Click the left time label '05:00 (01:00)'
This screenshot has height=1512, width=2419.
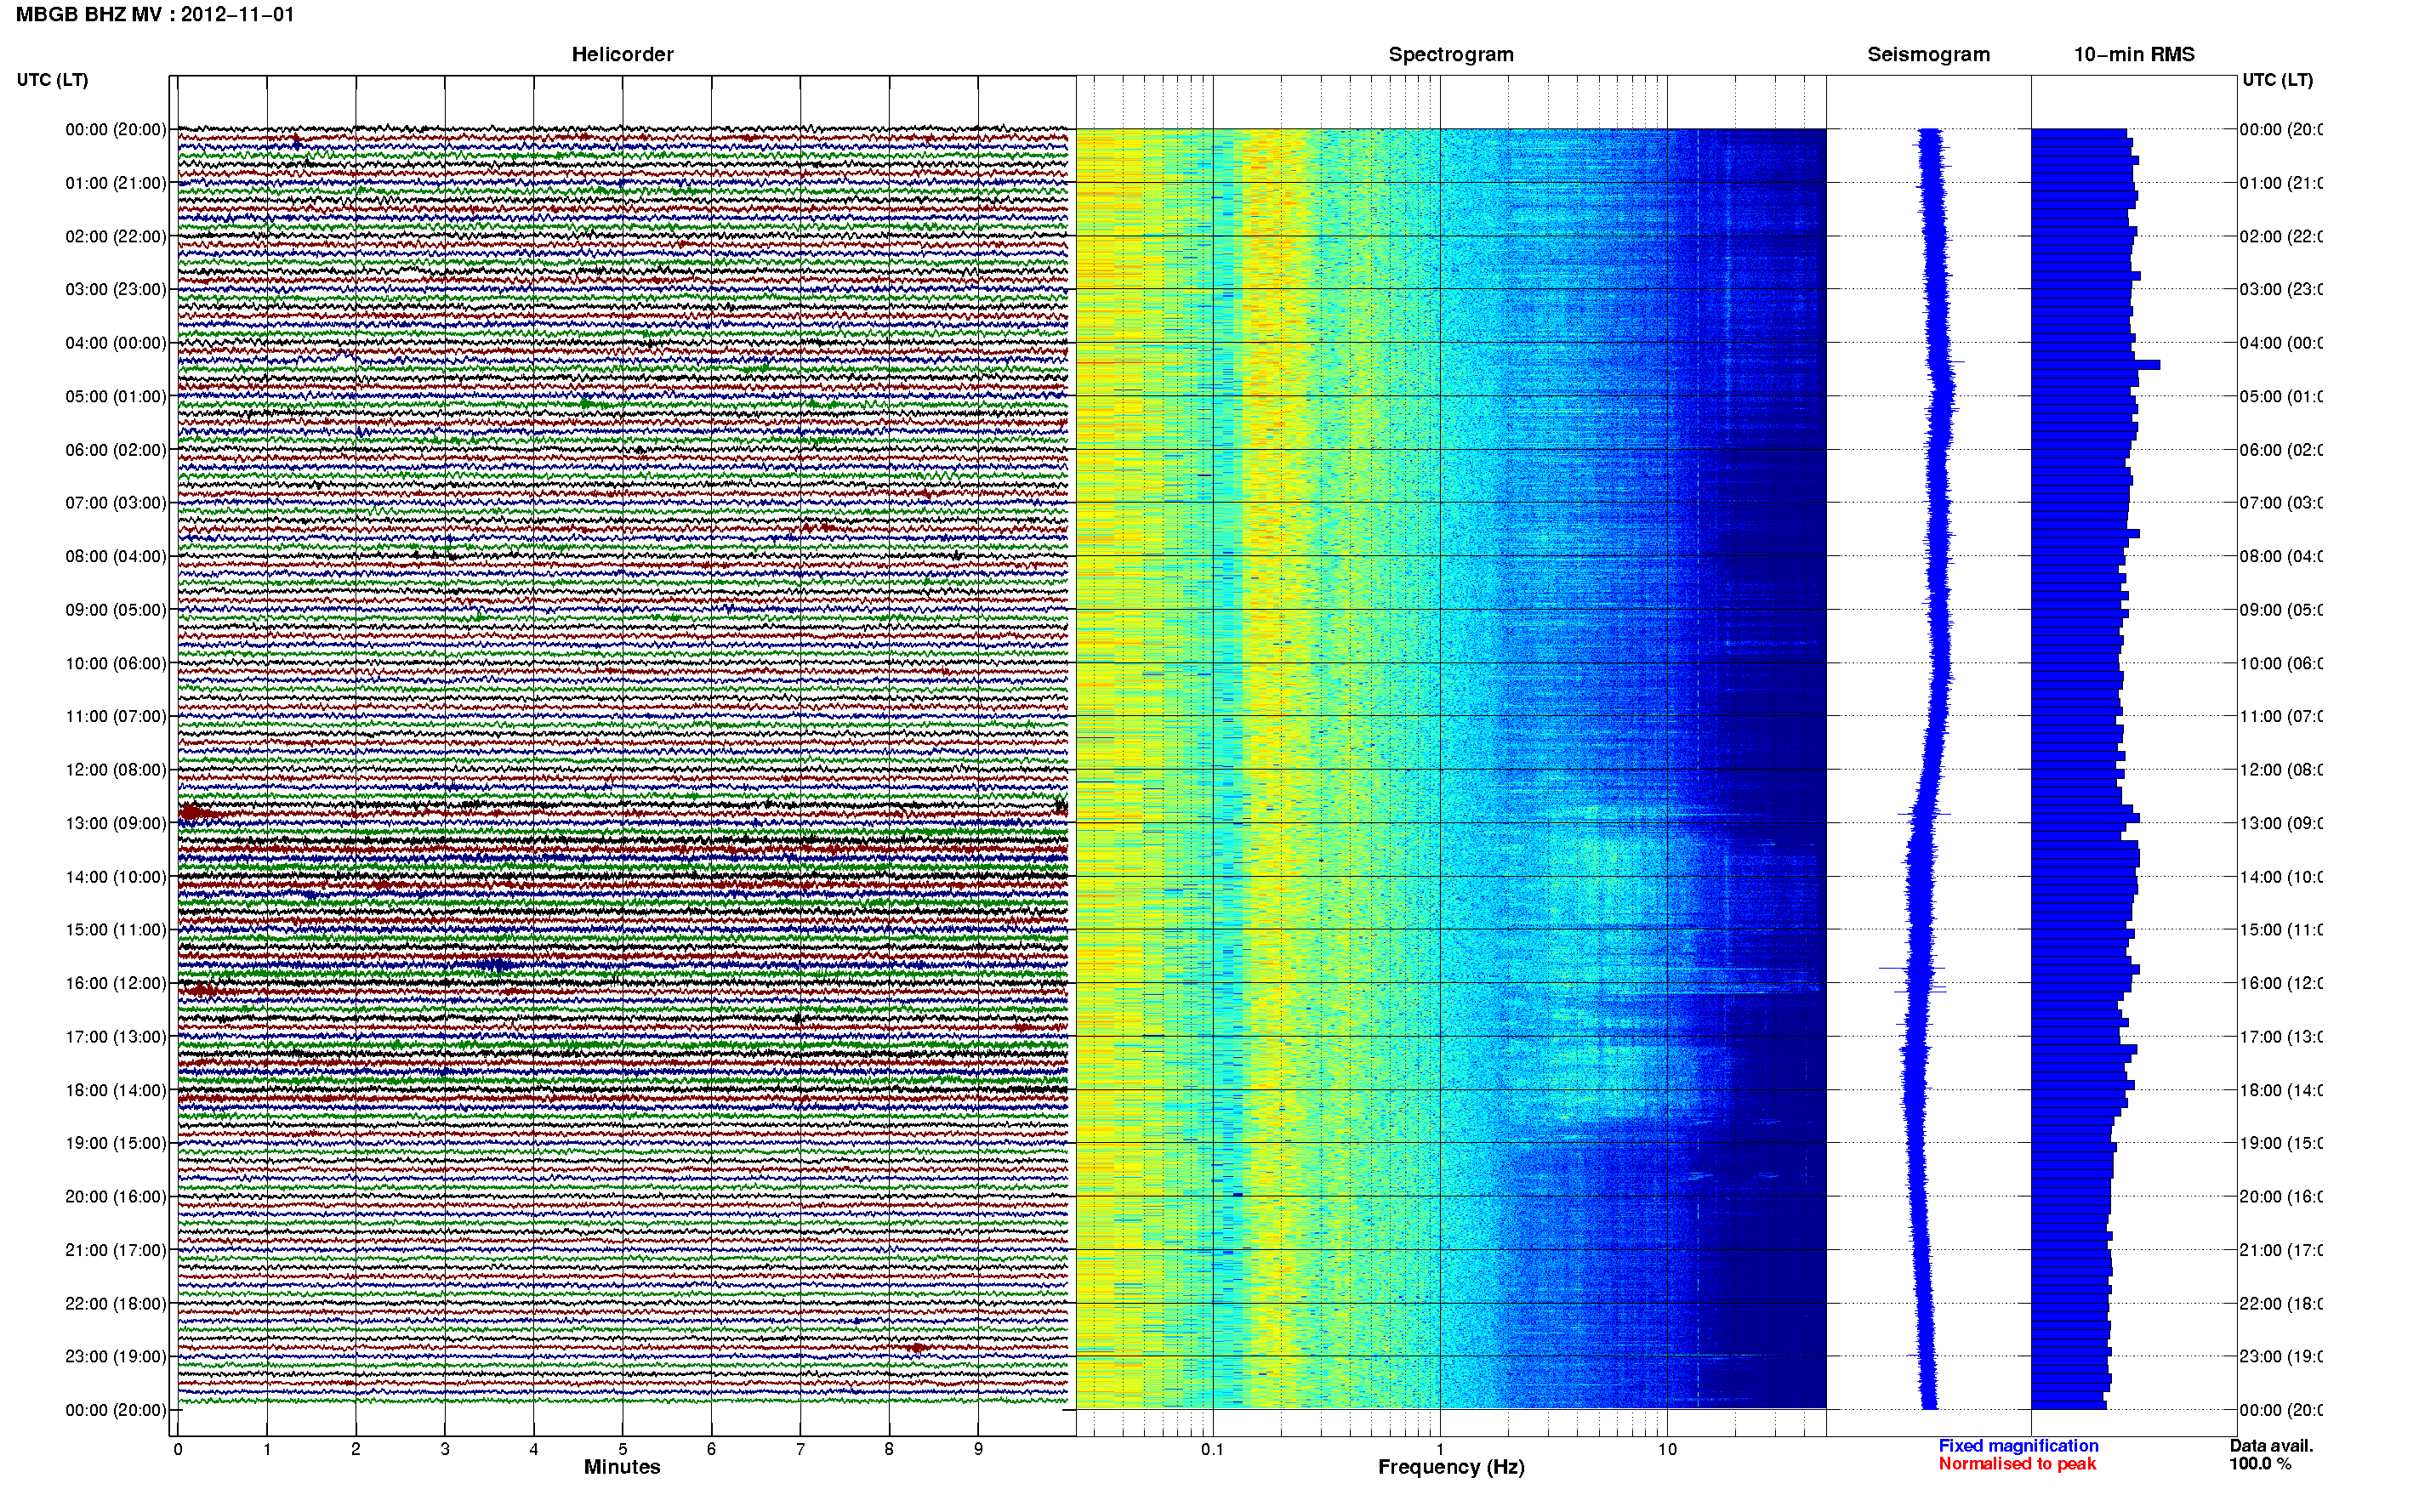click(116, 396)
